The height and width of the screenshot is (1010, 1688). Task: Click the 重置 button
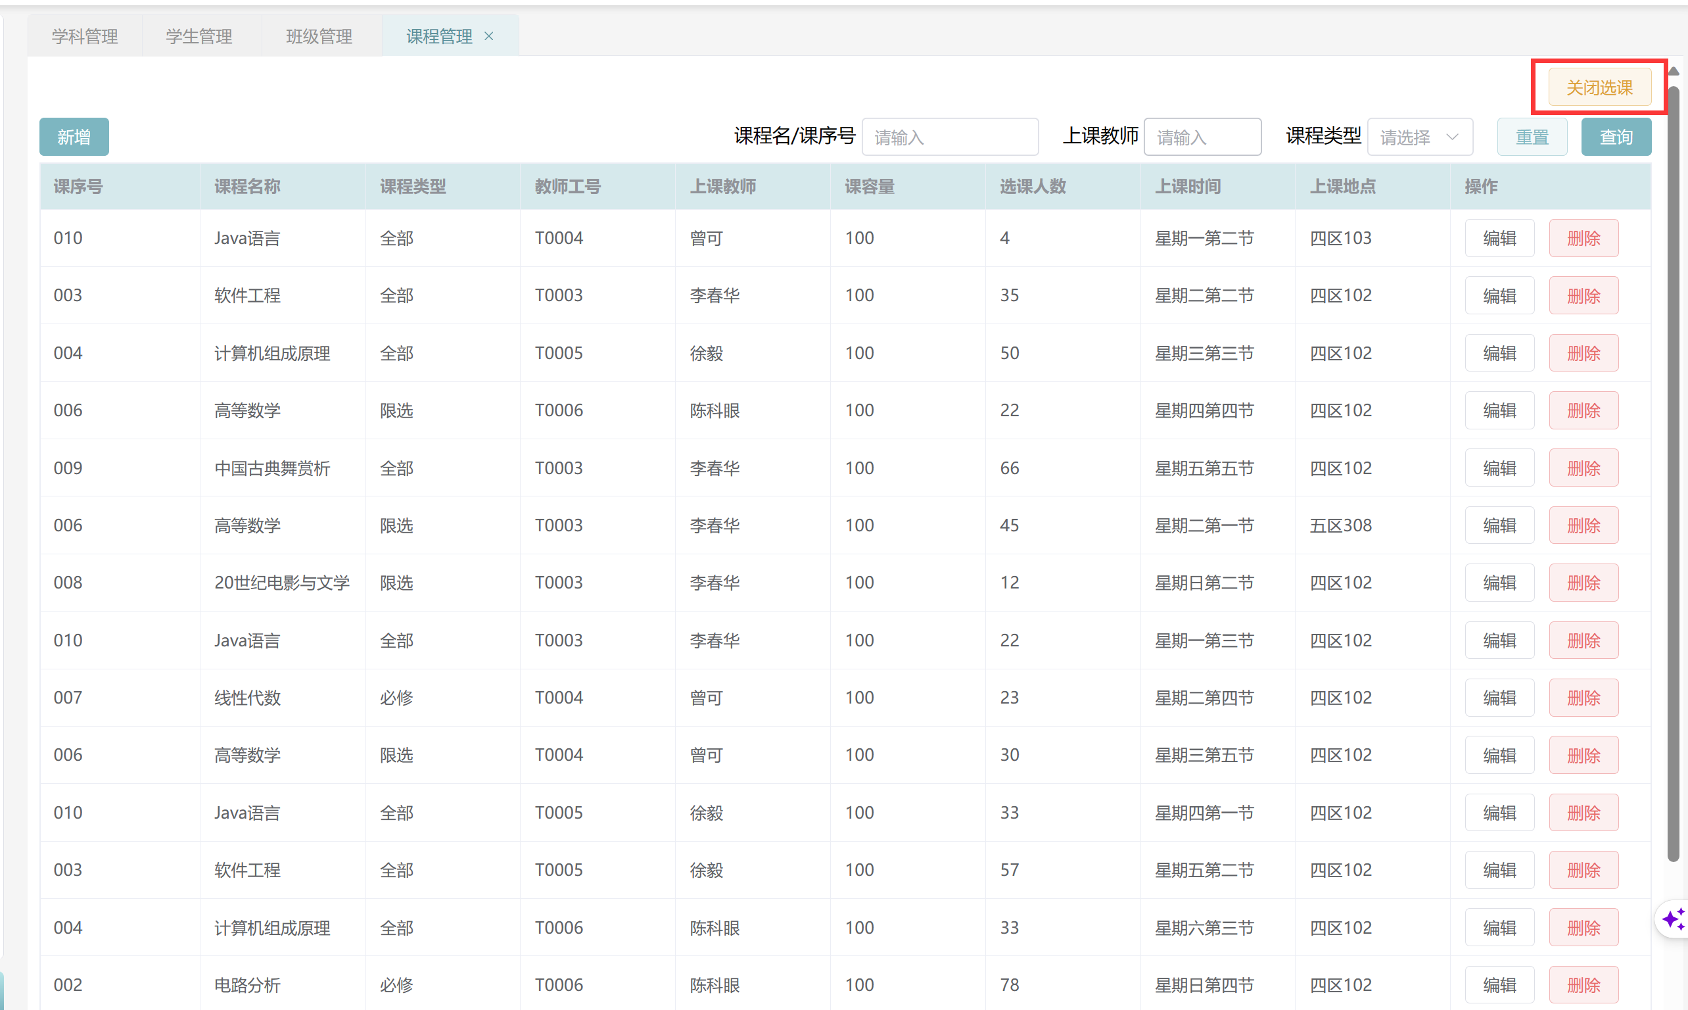point(1532,137)
